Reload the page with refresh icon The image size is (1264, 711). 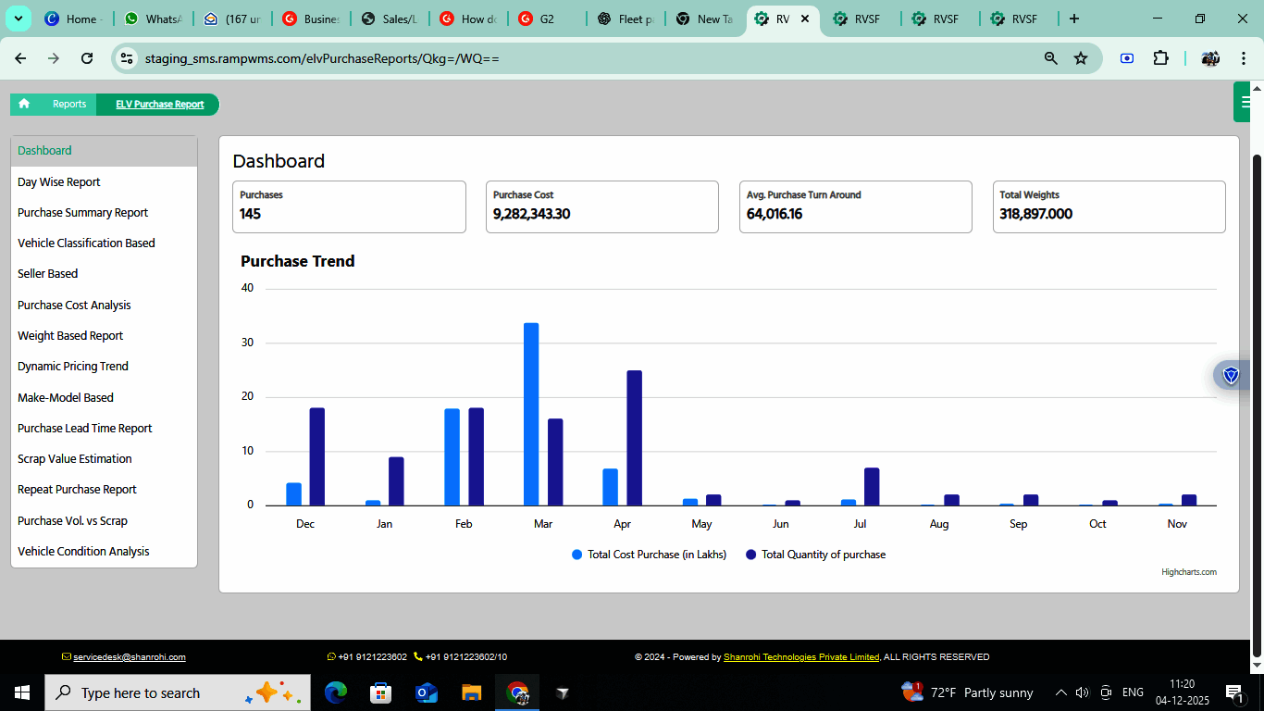87,58
